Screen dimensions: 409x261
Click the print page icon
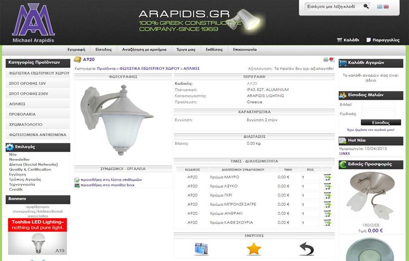click(325, 59)
